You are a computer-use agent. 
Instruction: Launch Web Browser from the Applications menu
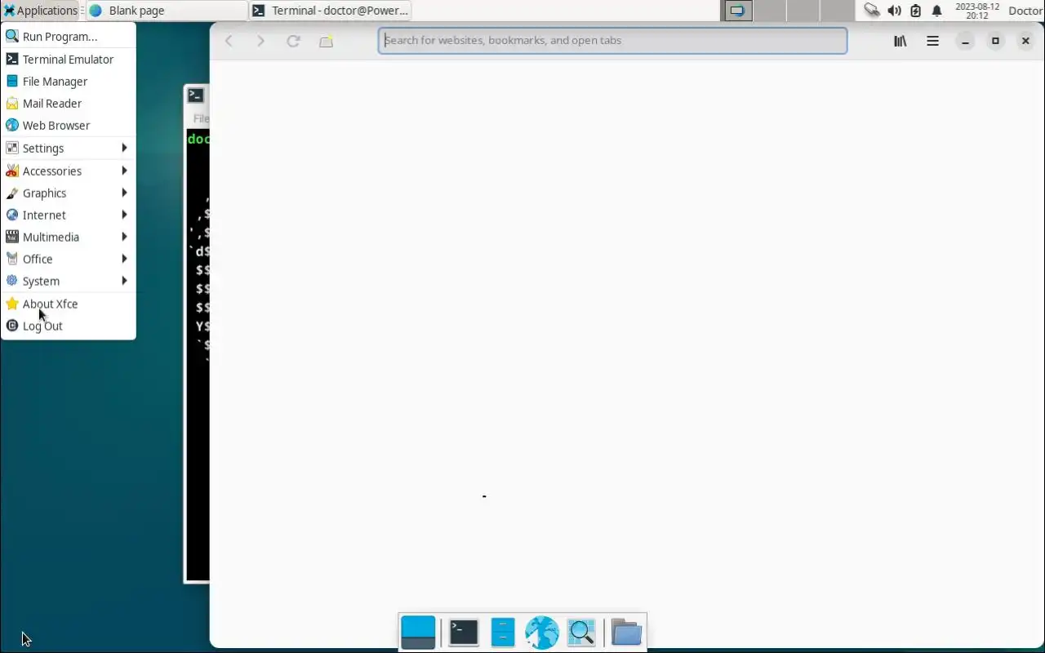pyautogui.click(x=69, y=125)
